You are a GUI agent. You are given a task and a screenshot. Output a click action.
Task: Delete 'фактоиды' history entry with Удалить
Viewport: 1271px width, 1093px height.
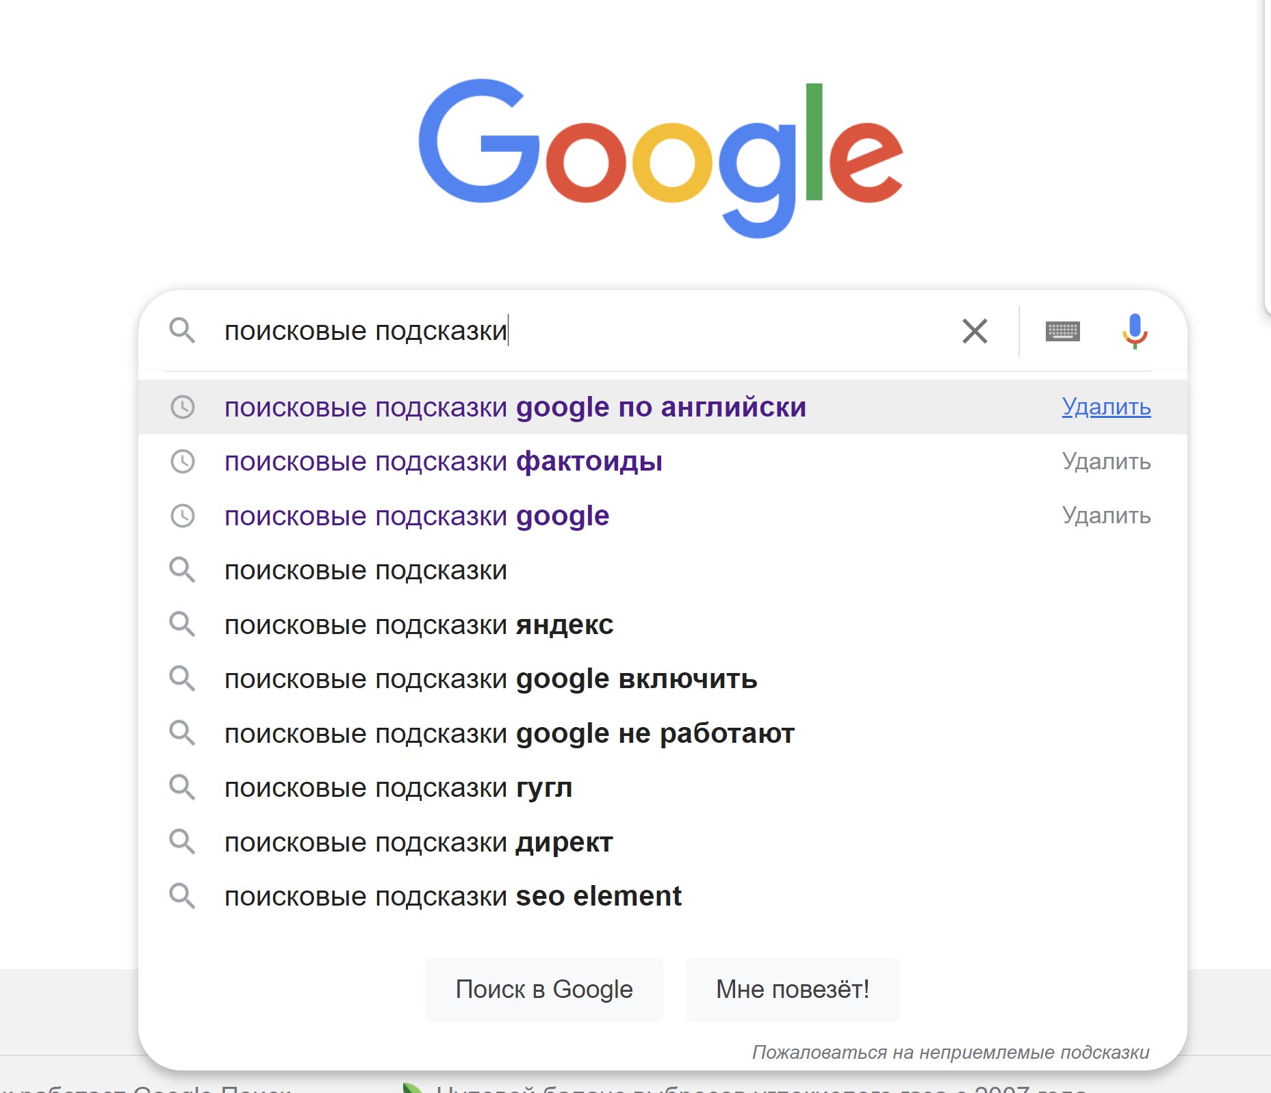1106,462
